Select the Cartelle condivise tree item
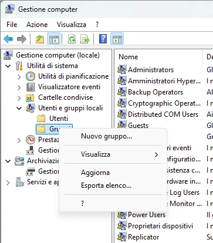Viewport: 213px width, 243px height. 66,97
